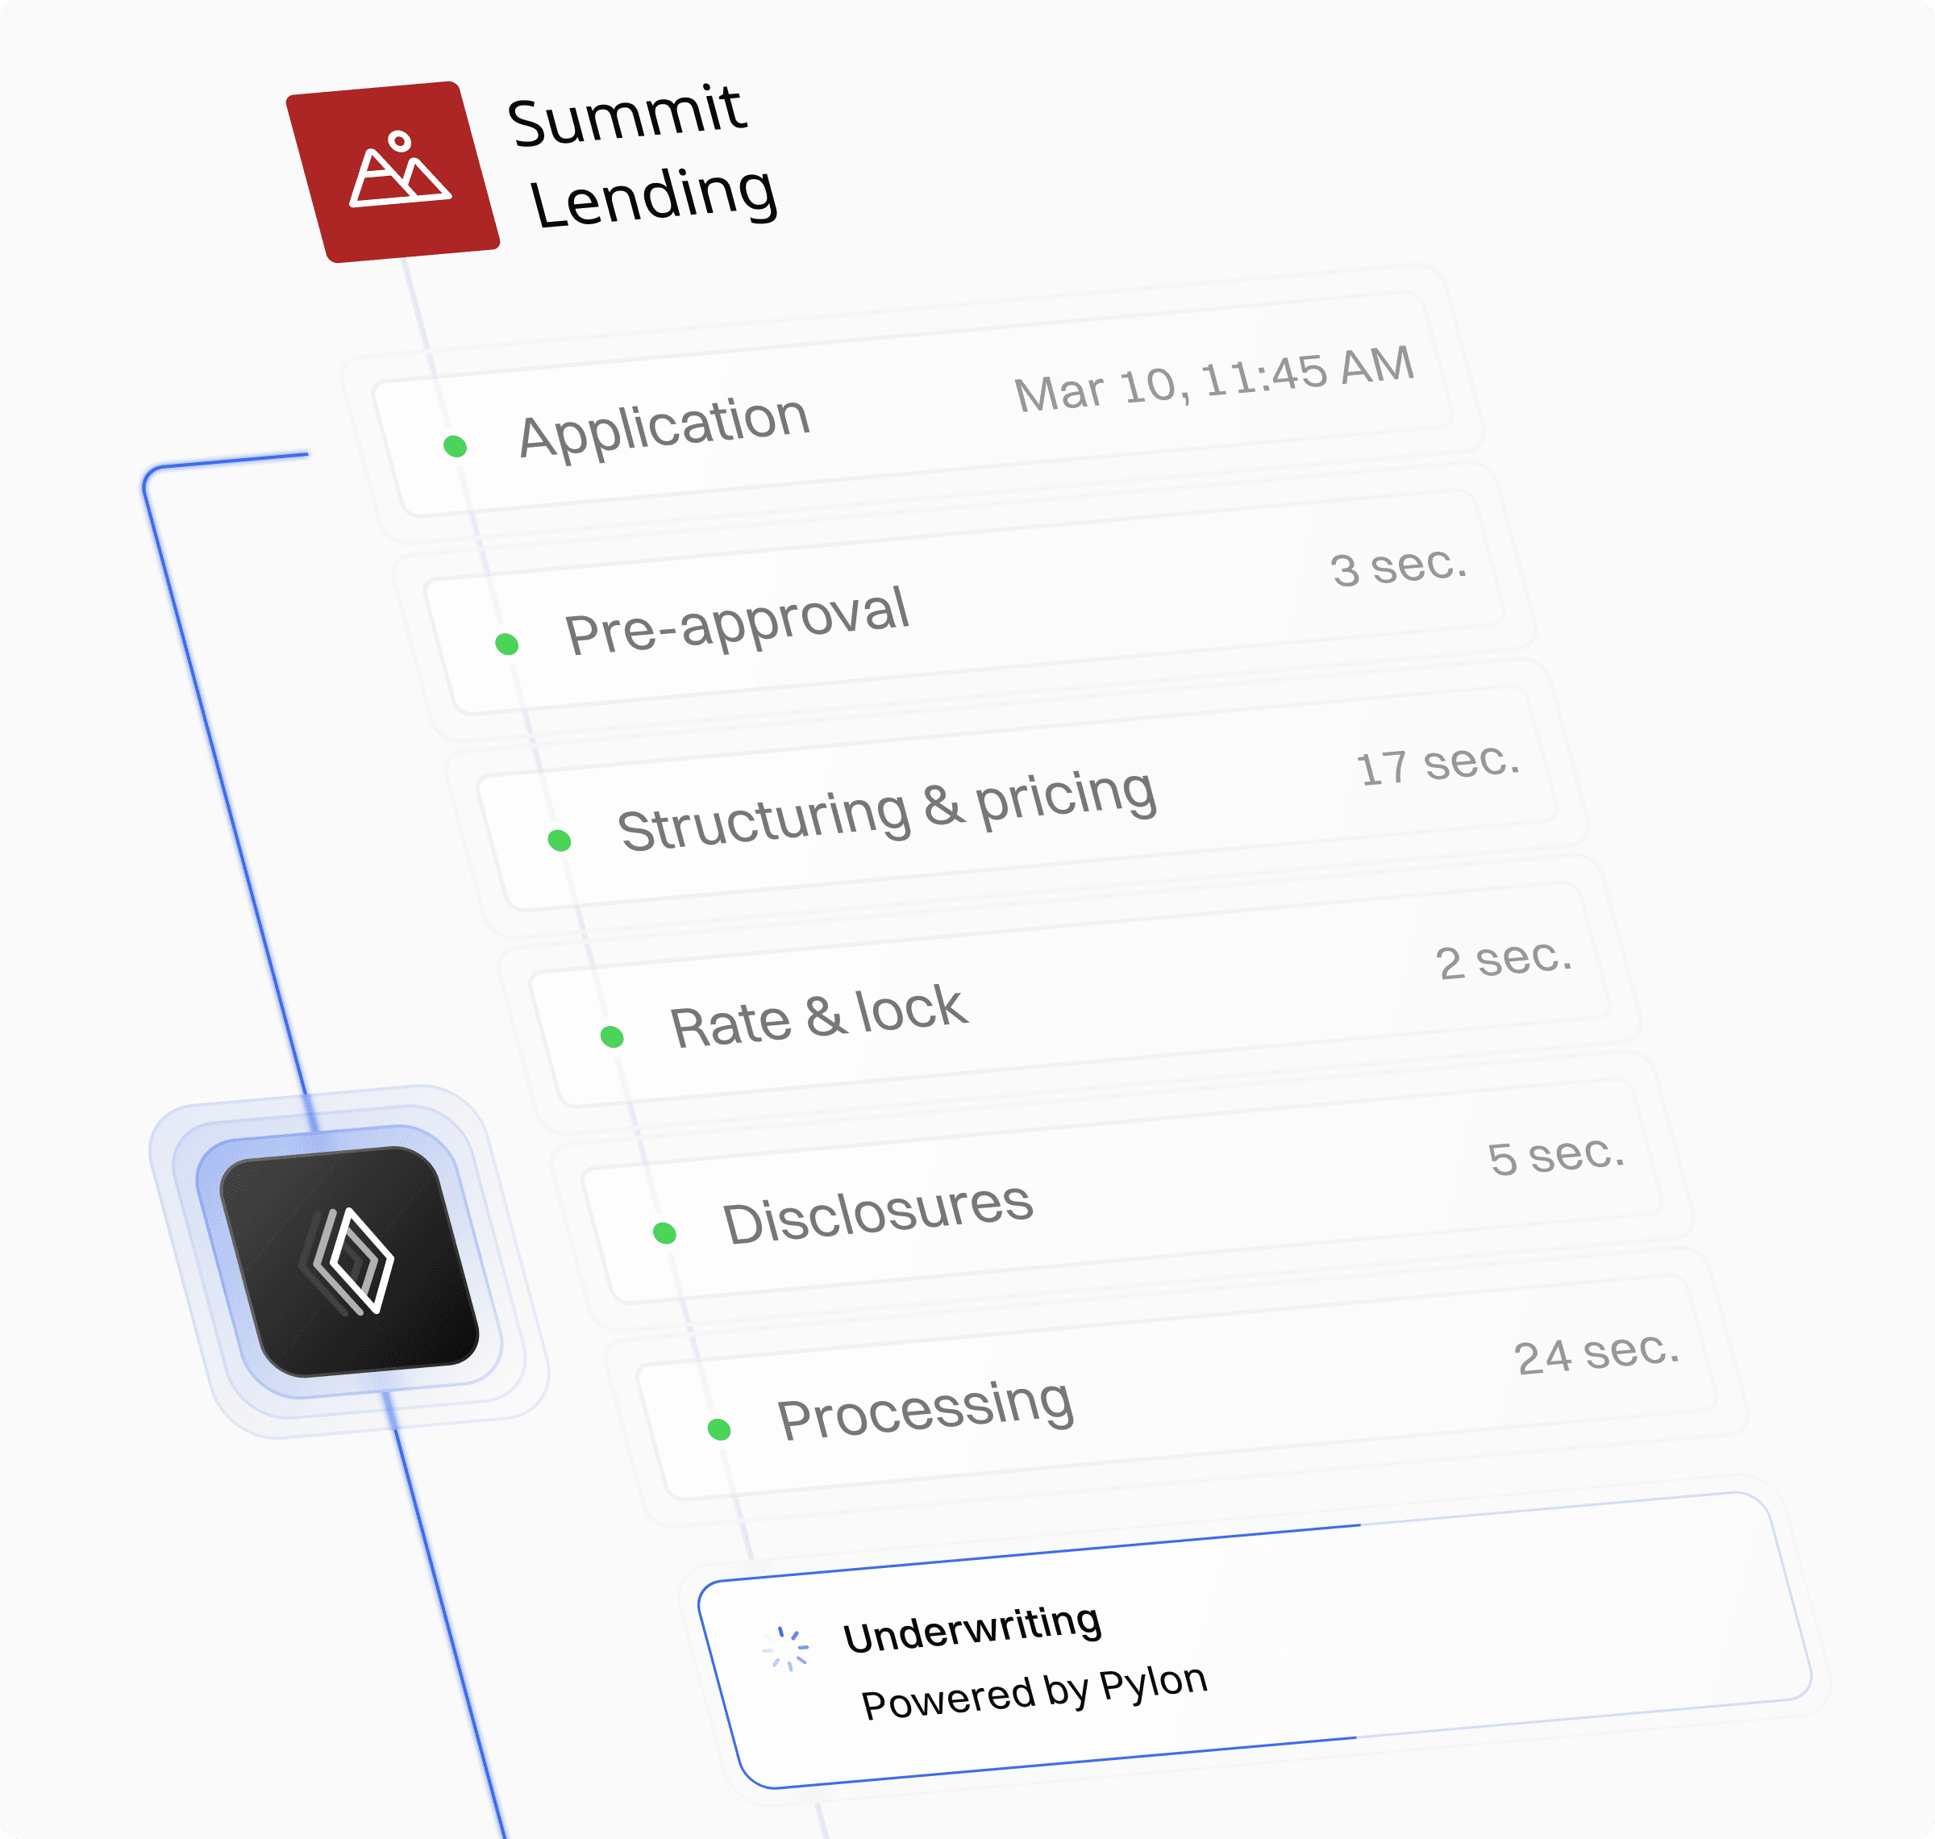This screenshot has width=1935, height=1839.
Task: Click the Underwriting card title
Action: (972, 1629)
